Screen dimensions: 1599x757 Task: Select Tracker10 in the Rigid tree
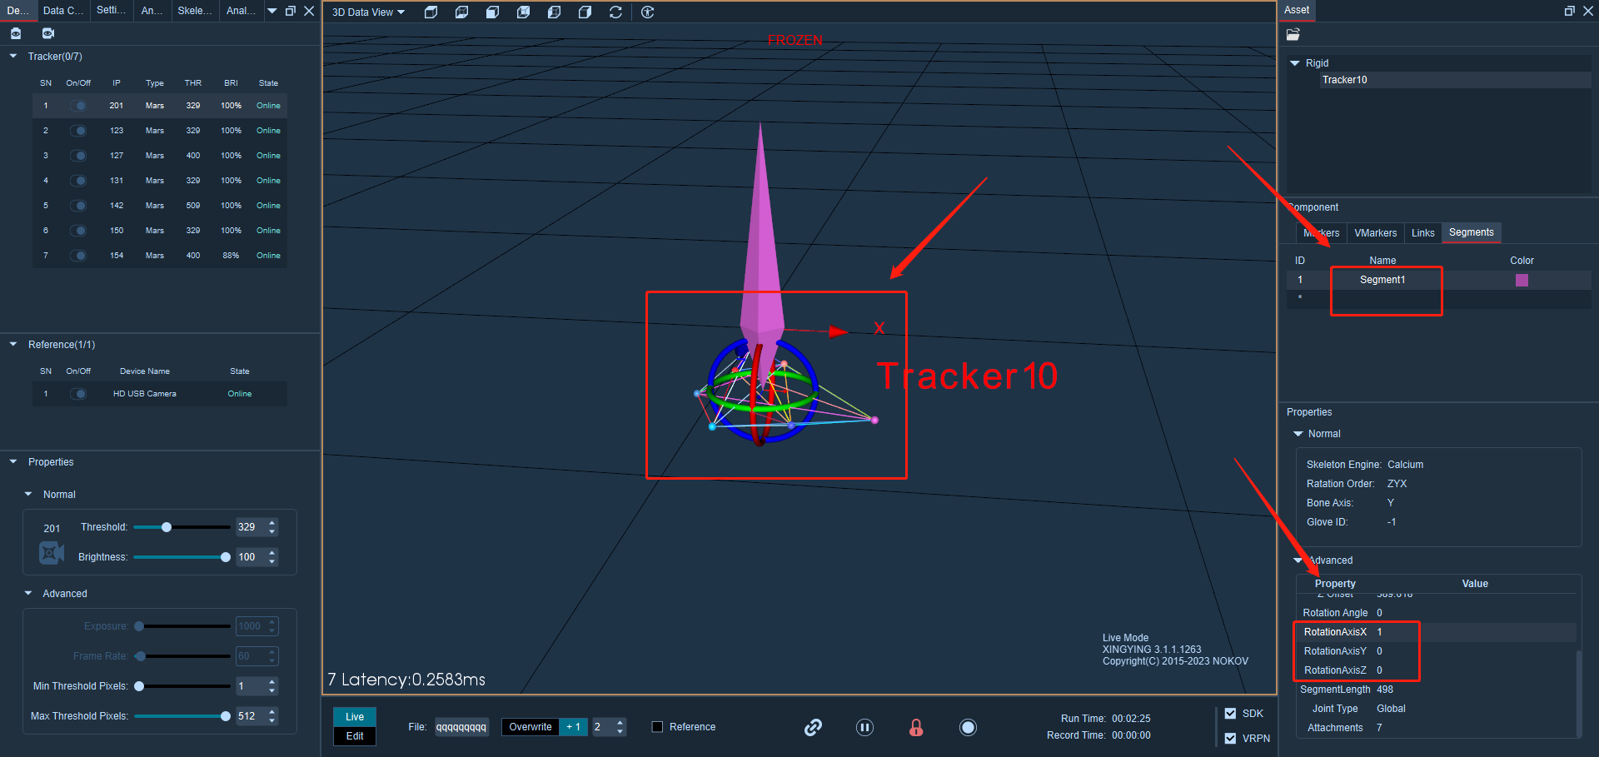click(x=1344, y=80)
